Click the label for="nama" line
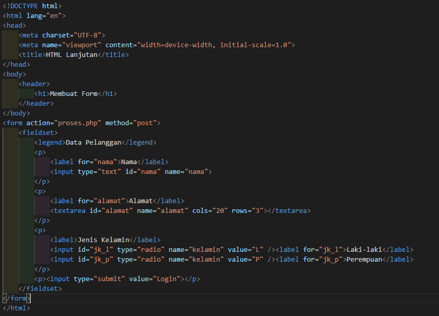This screenshot has width=439, height=316. [x=109, y=162]
